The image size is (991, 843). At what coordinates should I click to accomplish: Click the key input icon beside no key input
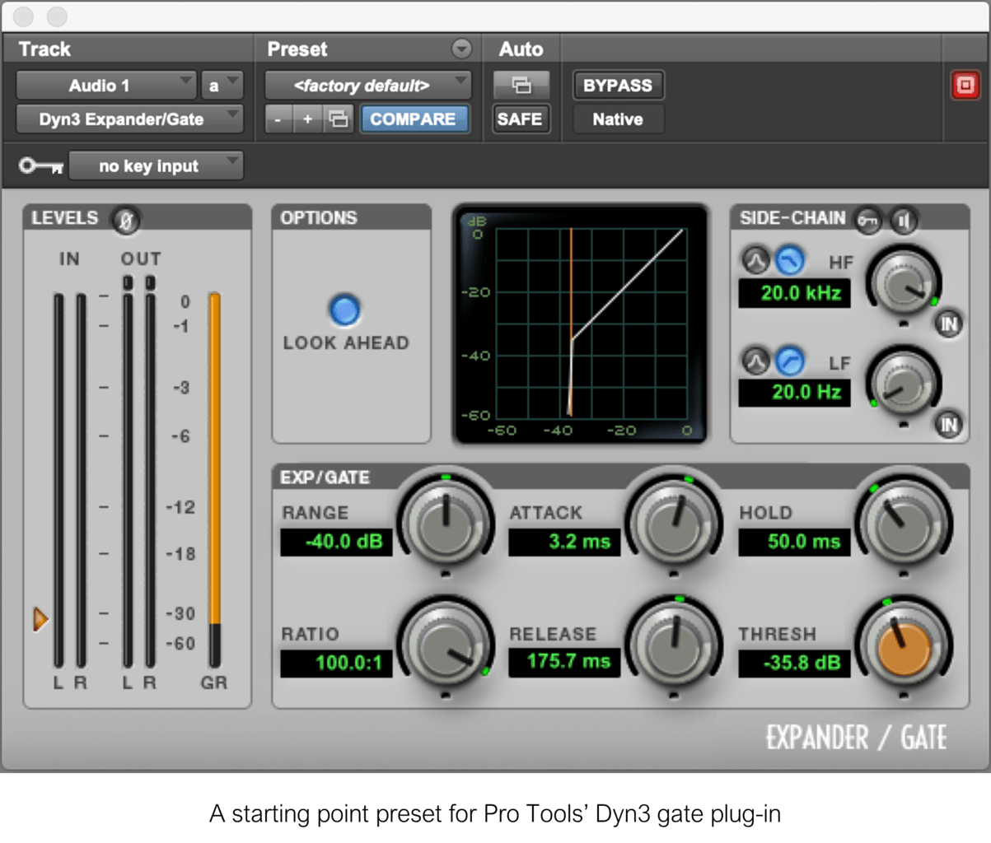coord(39,165)
